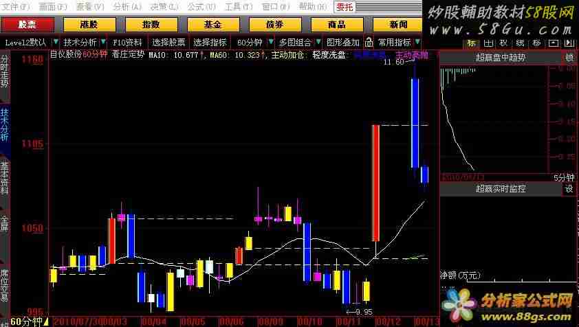Click the 主动加仓 indicator label
579x327 pixels.
pyautogui.click(x=287, y=55)
